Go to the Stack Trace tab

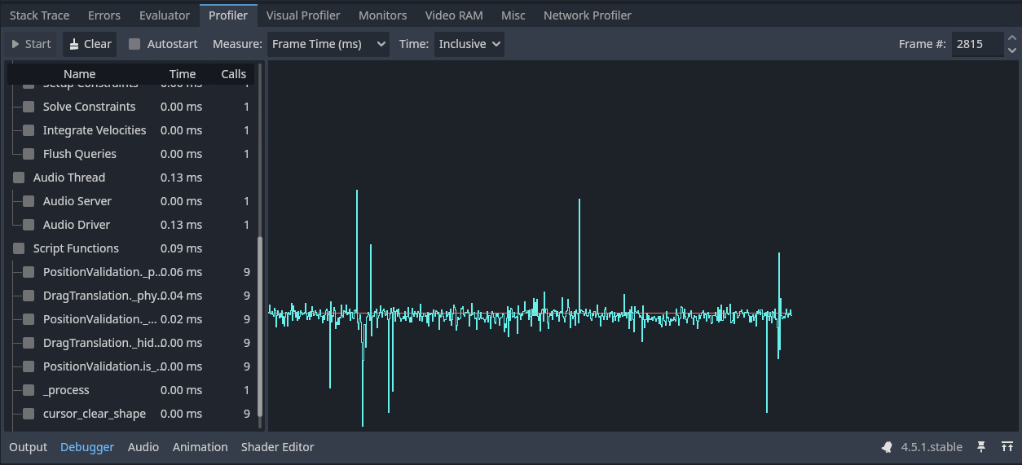tap(39, 15)
